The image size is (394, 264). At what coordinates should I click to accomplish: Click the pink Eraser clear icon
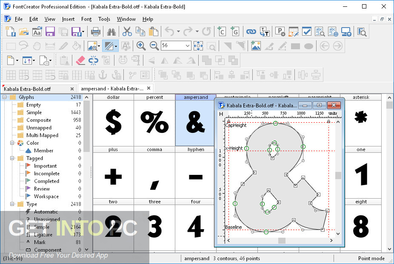click(80, 60)
